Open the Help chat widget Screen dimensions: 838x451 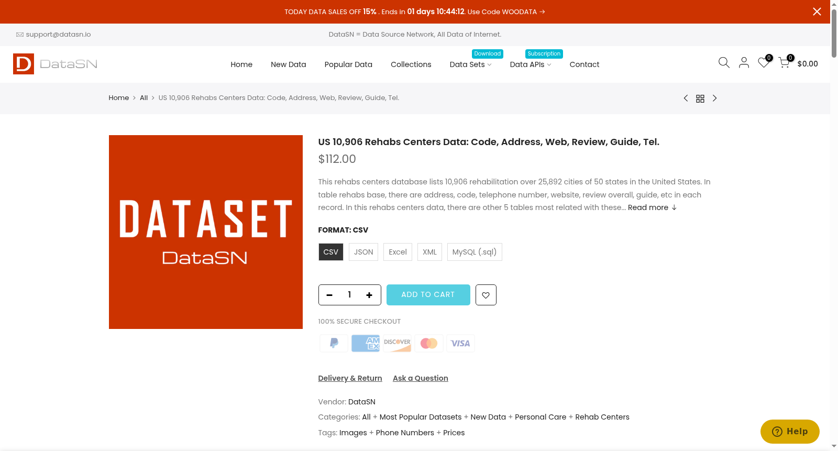click(790, 432)
